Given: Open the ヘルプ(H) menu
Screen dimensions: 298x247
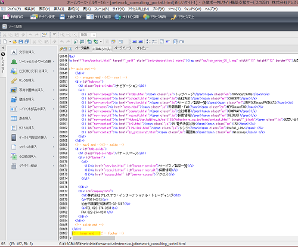Looking at the screenshot, I should click(211, 9).
